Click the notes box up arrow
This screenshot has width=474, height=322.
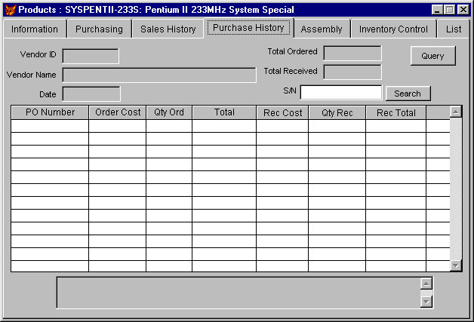pos(426,284)
